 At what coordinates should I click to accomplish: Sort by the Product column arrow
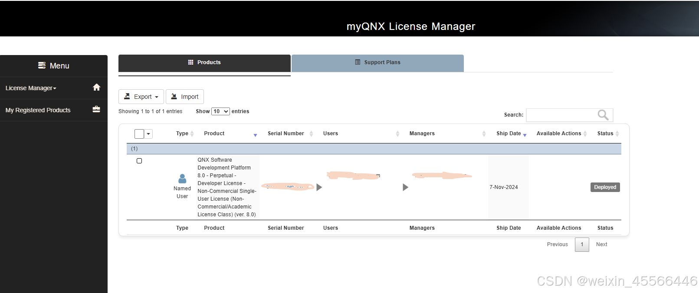(255, 135)
